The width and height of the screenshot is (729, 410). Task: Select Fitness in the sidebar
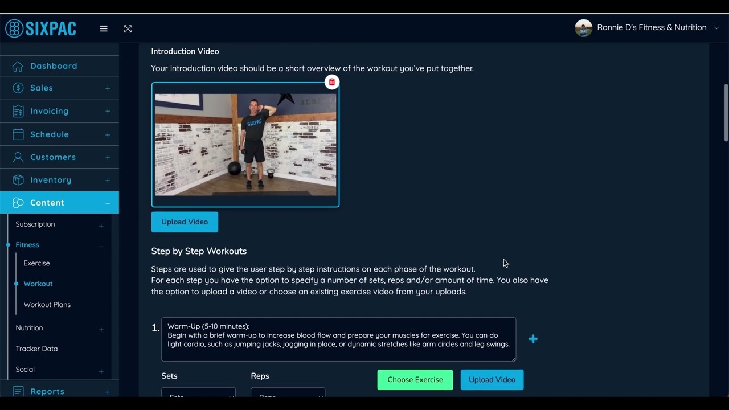pos(27,245)
